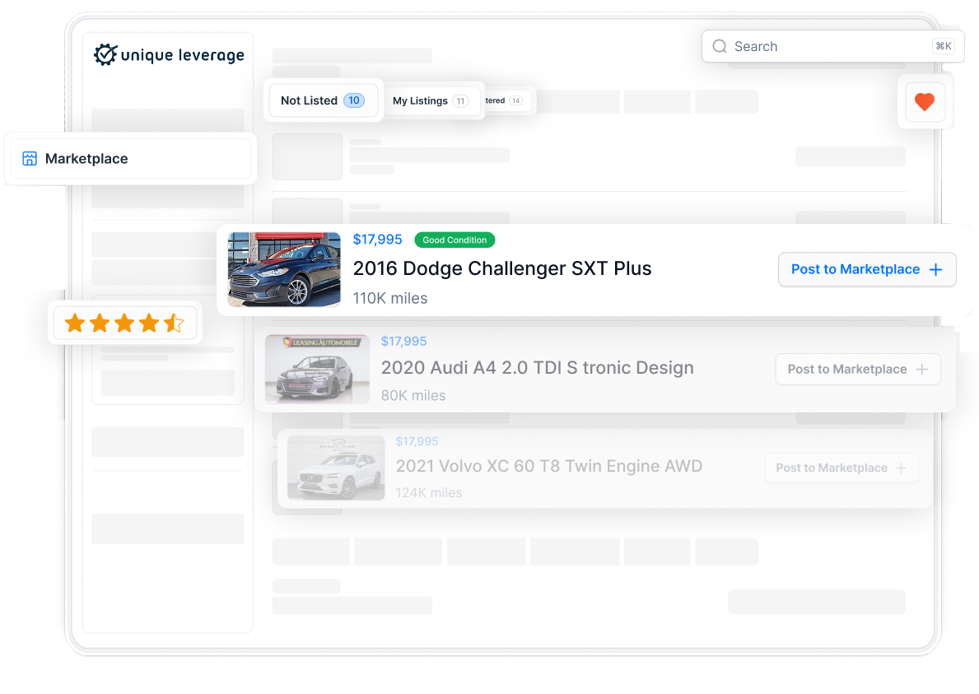Click the $17,995 price on the Dodge listing
This screenshot has width=979, height=694.
[377, 240]
